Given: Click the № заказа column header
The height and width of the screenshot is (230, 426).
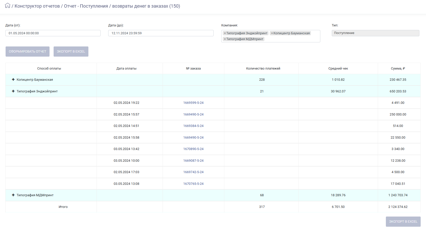Looking at the screenshot, I should coord(193,69).
